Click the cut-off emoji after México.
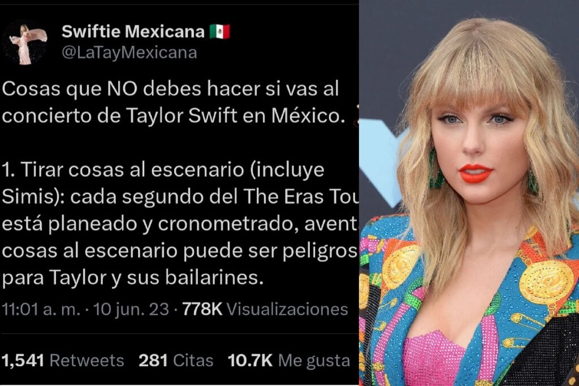The height and width of the screenshot is (386, 579). [x=356, y=116]
